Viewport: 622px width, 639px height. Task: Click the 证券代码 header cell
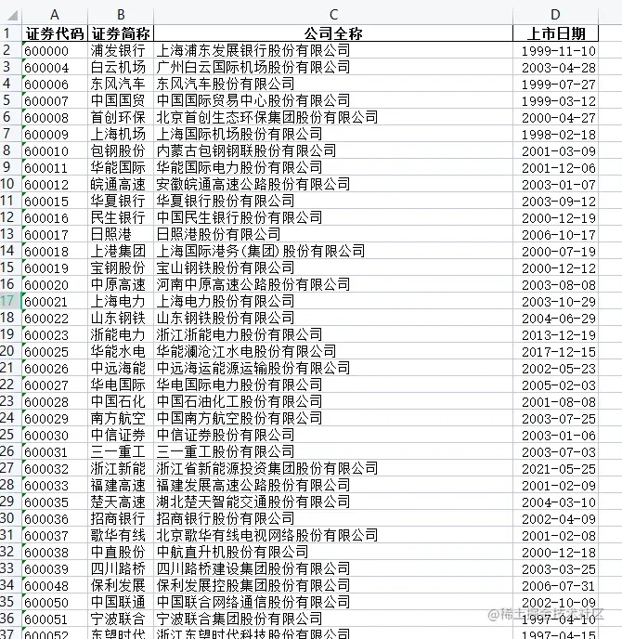tap(55, 33)
